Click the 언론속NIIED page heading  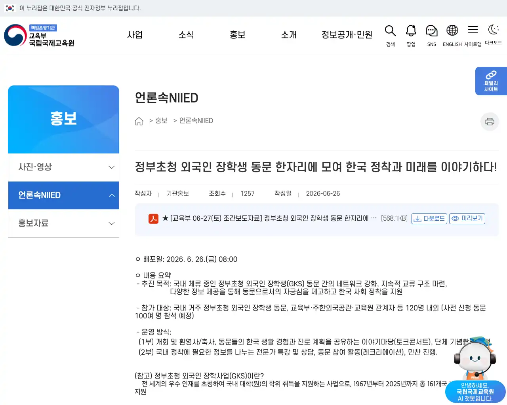[166, 98]
